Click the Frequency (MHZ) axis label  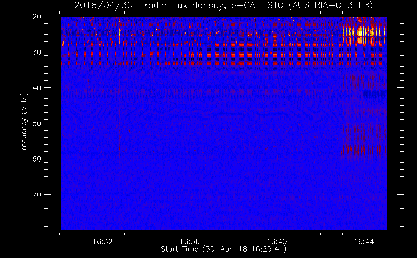coord(24,124)
